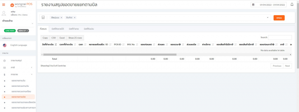This screenshot has height=112, width=299.
Task: Sort by เวลาที่ชำระเงิน column arrows
Action: [x=75, y=44]
